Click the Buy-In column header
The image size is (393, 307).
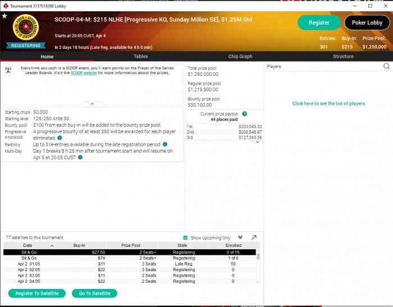[79, 245]
